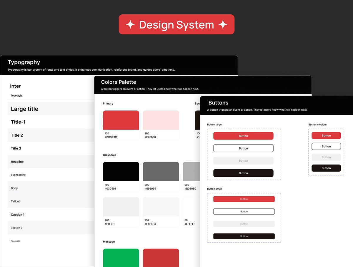This screenshot has height=267, width=353.
Task: Click the Callout typestyle row
Action: (x=51, y=201)
